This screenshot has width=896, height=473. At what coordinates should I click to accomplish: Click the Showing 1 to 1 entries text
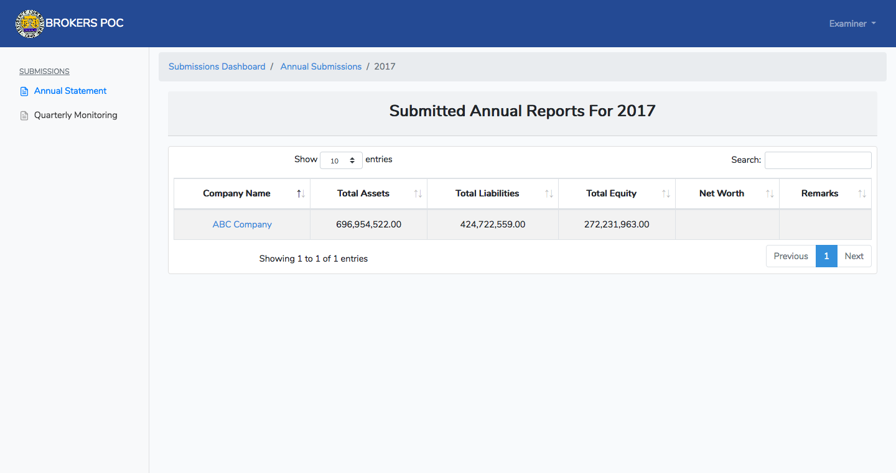(x=314, y=259)
